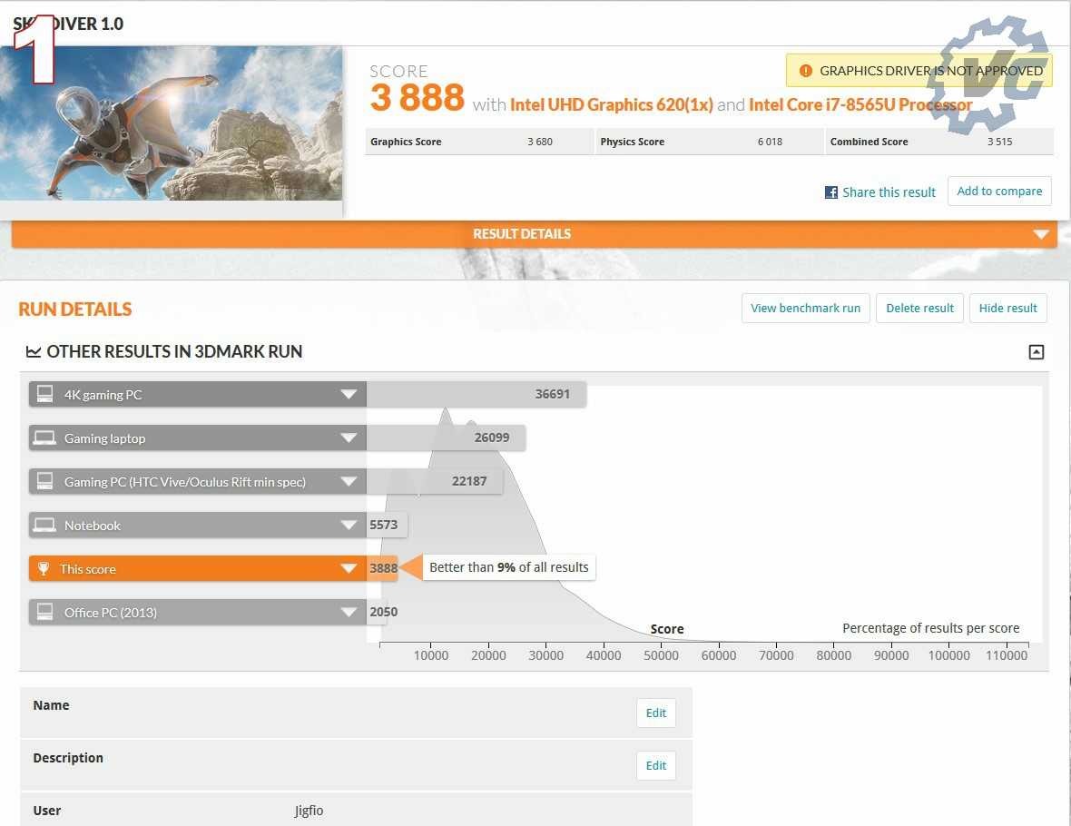The image size is (1071, 826).
Task: Click Share this result link
Action: click(x=889, y=192)
